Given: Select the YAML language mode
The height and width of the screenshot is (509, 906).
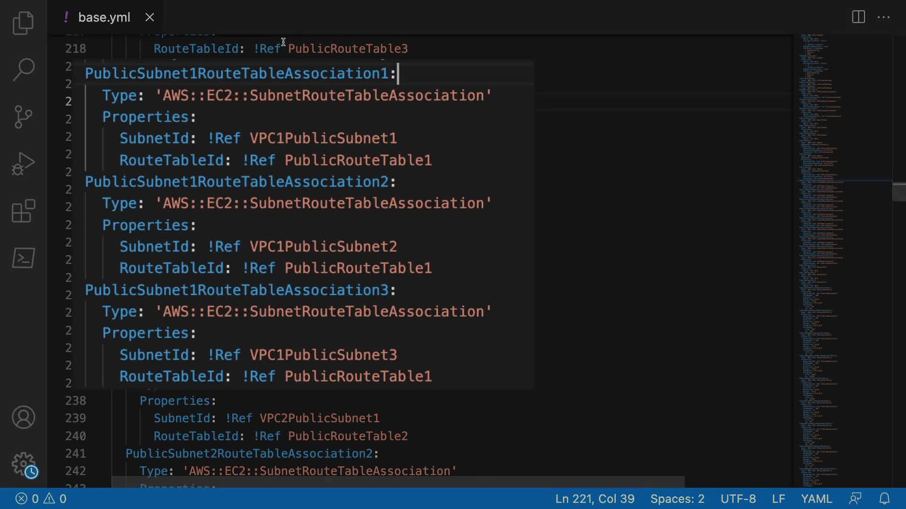Looking at the screenshot, I should (816, 499).
